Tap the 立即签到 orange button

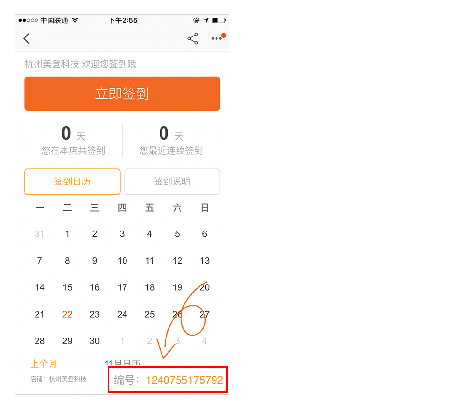(x=122, y=94)
